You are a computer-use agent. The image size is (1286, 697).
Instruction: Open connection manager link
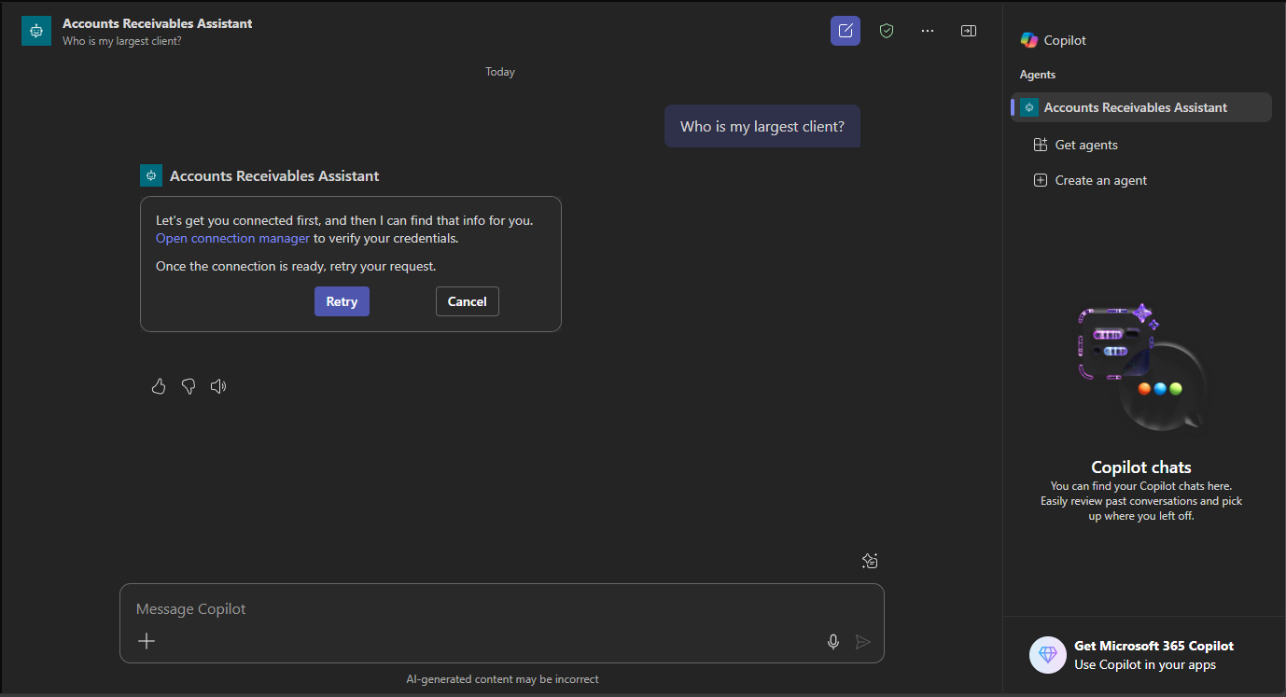(231, 238)
